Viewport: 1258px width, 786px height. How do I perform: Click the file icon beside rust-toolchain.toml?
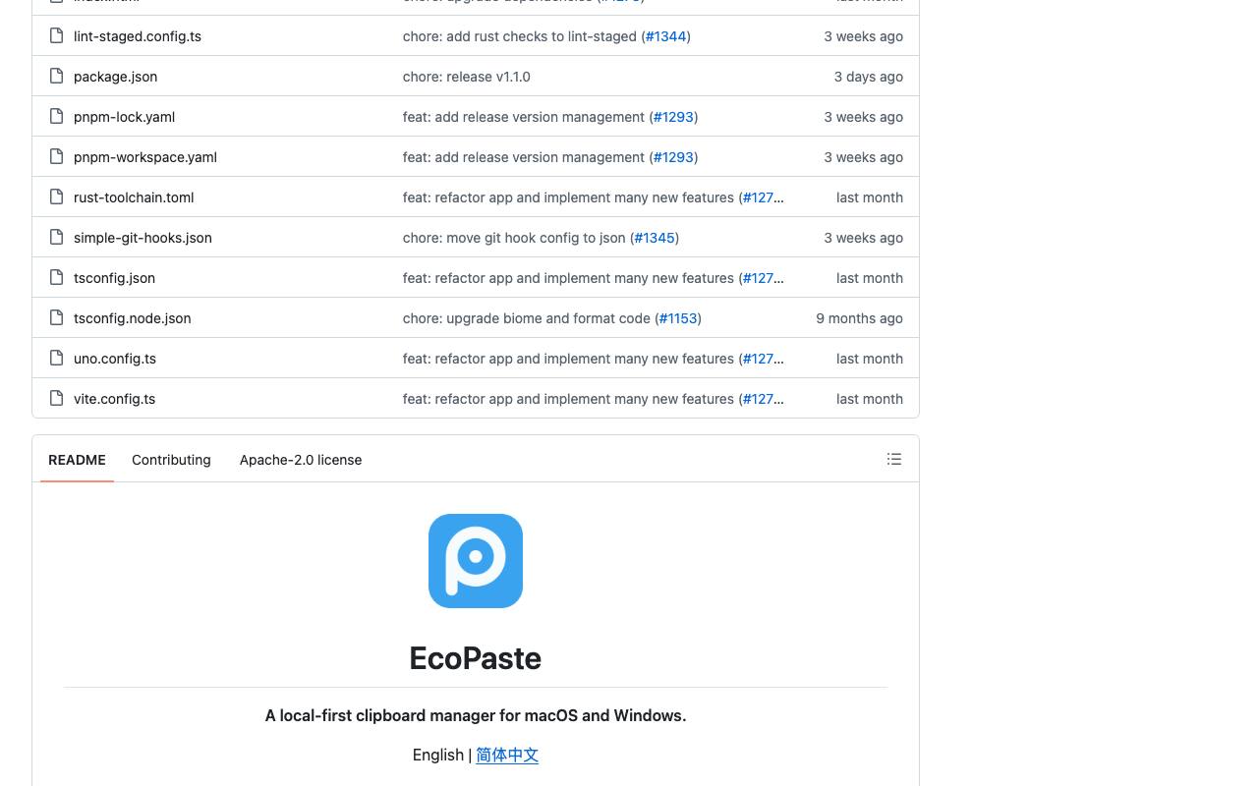(x=56, y=196)
